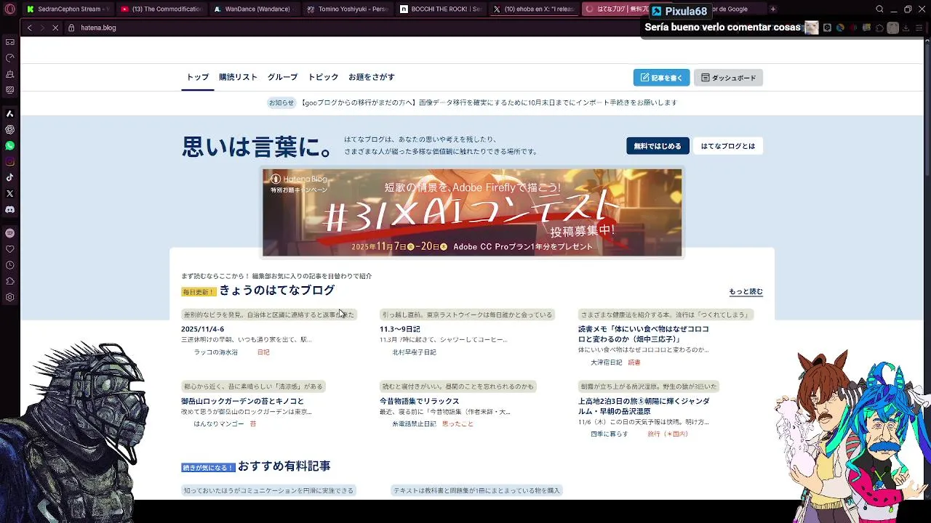Open the gooブログ migration notice link
Screen dimensions: 931x523
(x=488, y=102)
